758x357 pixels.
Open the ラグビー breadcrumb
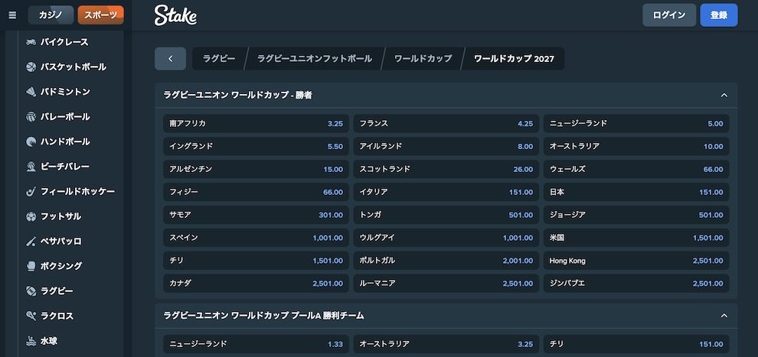(x=219, y=59)
